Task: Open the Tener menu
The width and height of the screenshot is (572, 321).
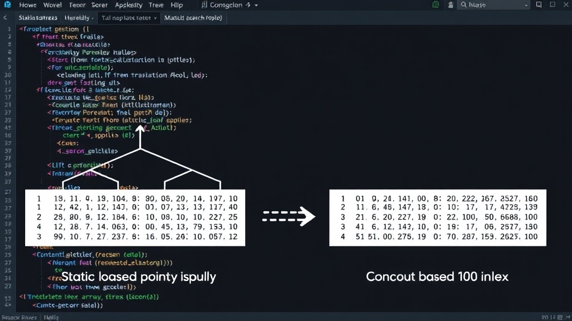Action: click(77, 5)
